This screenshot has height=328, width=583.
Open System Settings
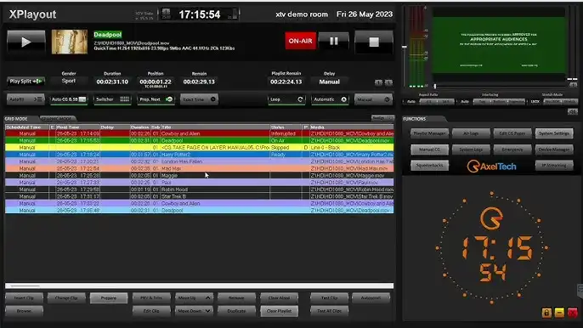click(x=554, y=133)
